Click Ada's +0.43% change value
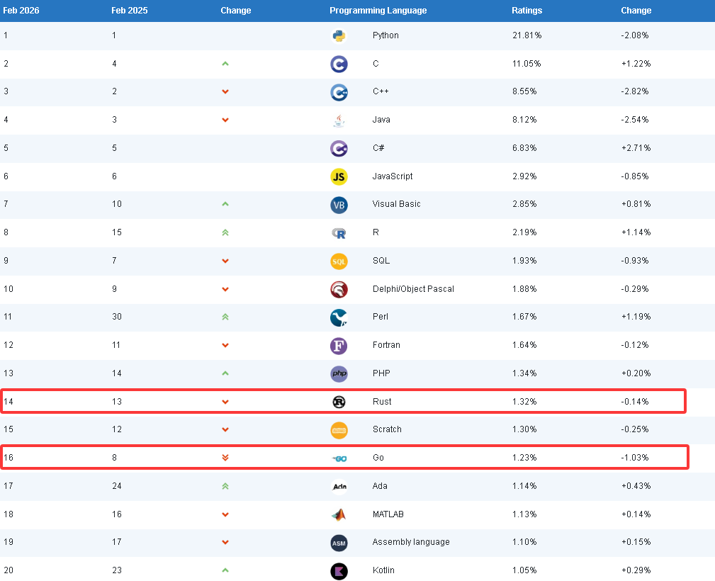This screenshot has width=715, height=581. 636,485
